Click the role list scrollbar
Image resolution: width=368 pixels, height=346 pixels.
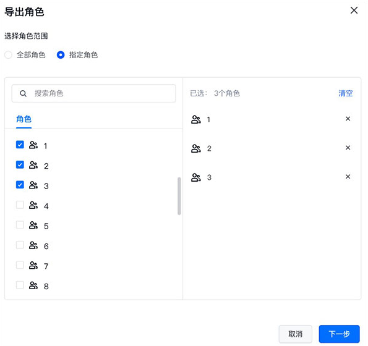pos(179,196)
